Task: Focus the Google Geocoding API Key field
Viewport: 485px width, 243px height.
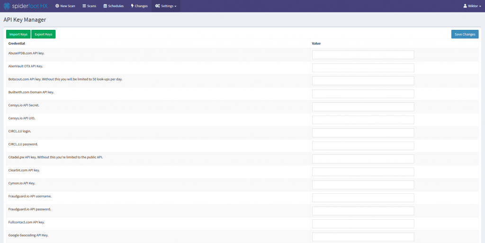Action: click(x=363, y=236)
